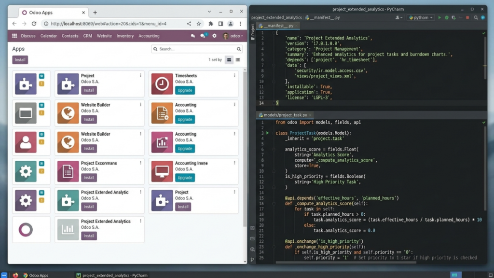494x278 pixels.
Task: Select the Odoo Apps browser tab
Action: click(53, 13)
